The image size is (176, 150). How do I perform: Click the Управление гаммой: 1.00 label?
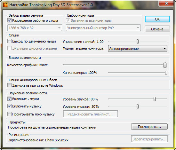83,42
